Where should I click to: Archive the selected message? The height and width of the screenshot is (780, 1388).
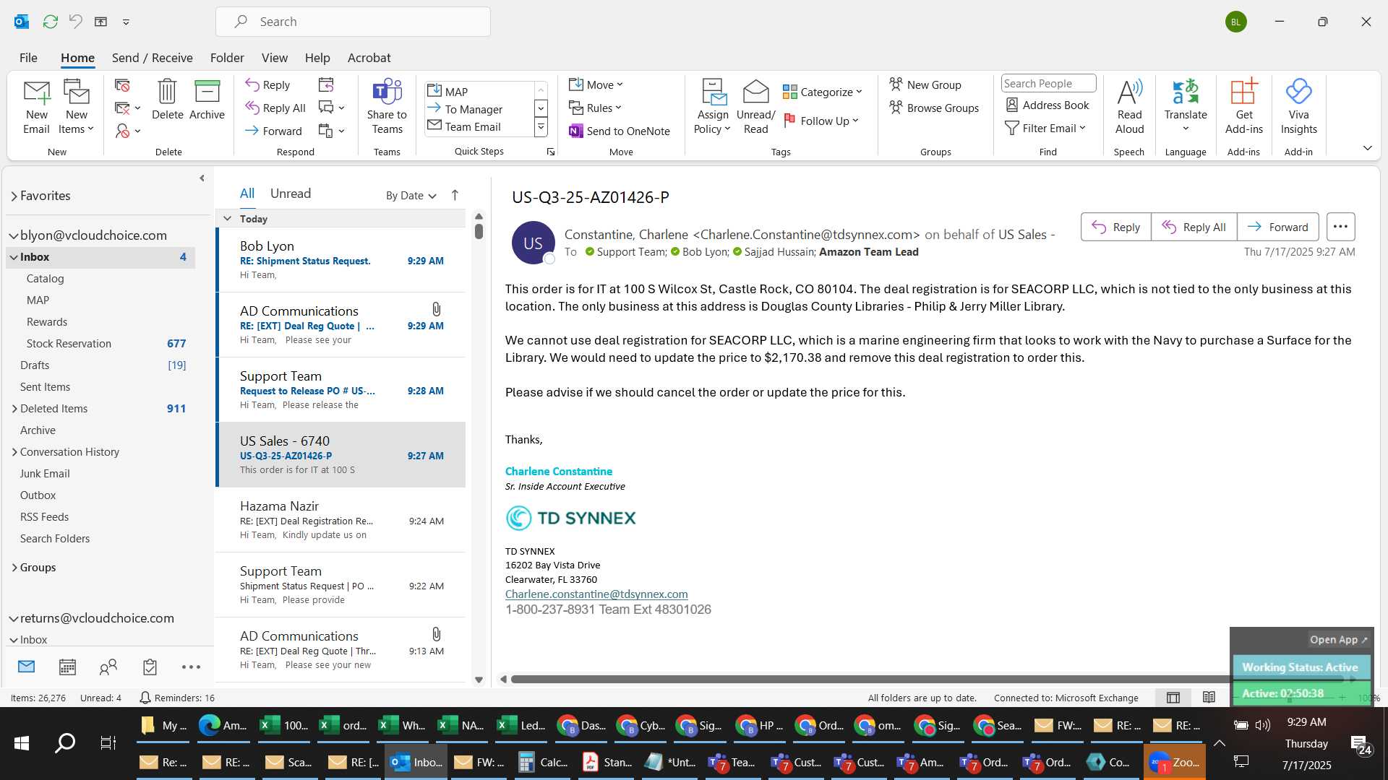pyautogui.click(x=207, y=100)
